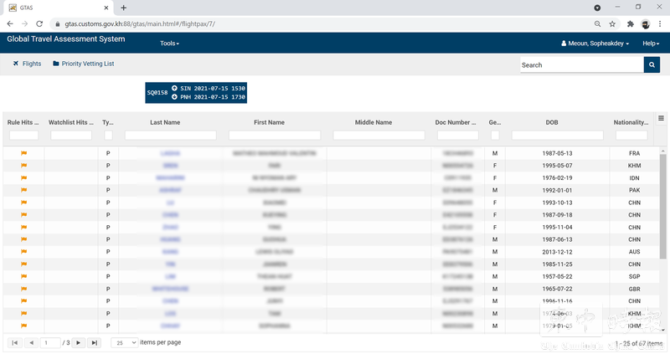Image resolution: width=670 pixels, height=354 pixels.
Task: Click the rule hit flag for the FRA passenger
Action: [x=24, y=153]
